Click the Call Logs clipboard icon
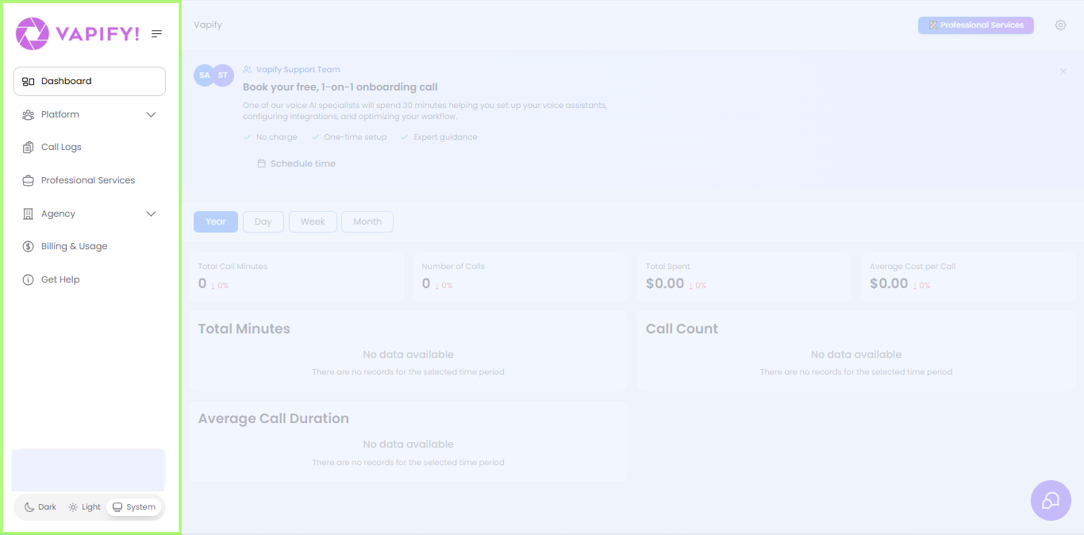The height and width of the screenshot is (535, 1084). pyautogui.click(x=28, y=147)
